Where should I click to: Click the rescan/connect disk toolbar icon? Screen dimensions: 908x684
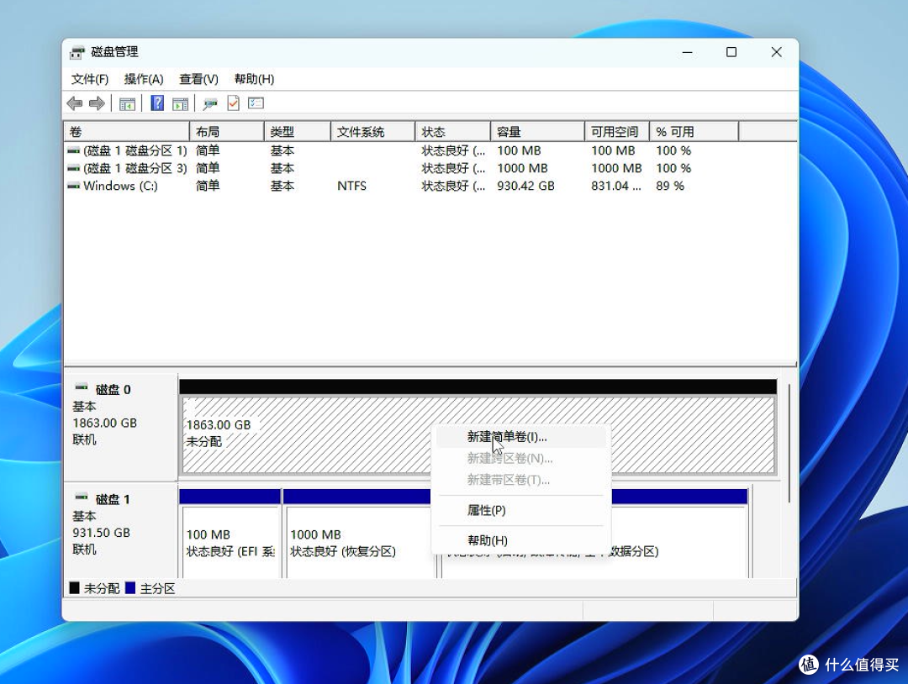tap(209, 103)
